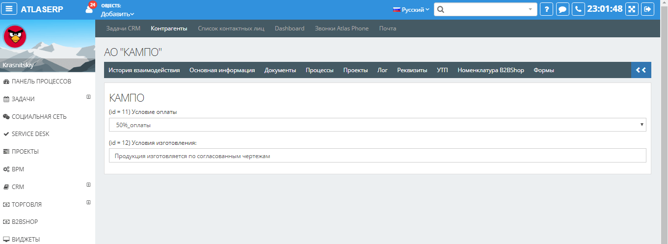The image size is (668, 244).
Task: Expand the CRM plus icon
Action: (x=89, y=185)
